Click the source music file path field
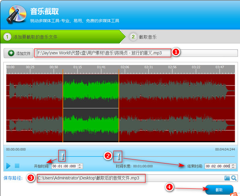The height and width of the screenshot is (196, 240). point(136,53)
